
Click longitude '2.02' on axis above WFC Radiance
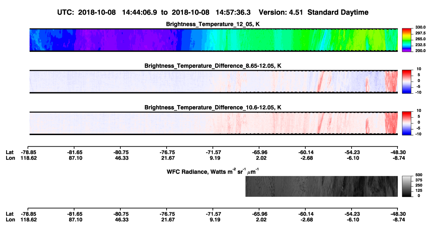[x=261, y=158]
